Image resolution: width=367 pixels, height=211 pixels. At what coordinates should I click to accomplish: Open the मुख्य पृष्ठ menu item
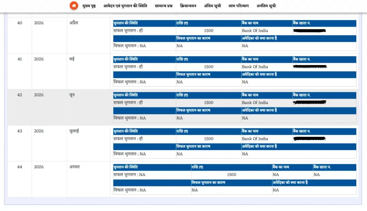tap(89, 6)
